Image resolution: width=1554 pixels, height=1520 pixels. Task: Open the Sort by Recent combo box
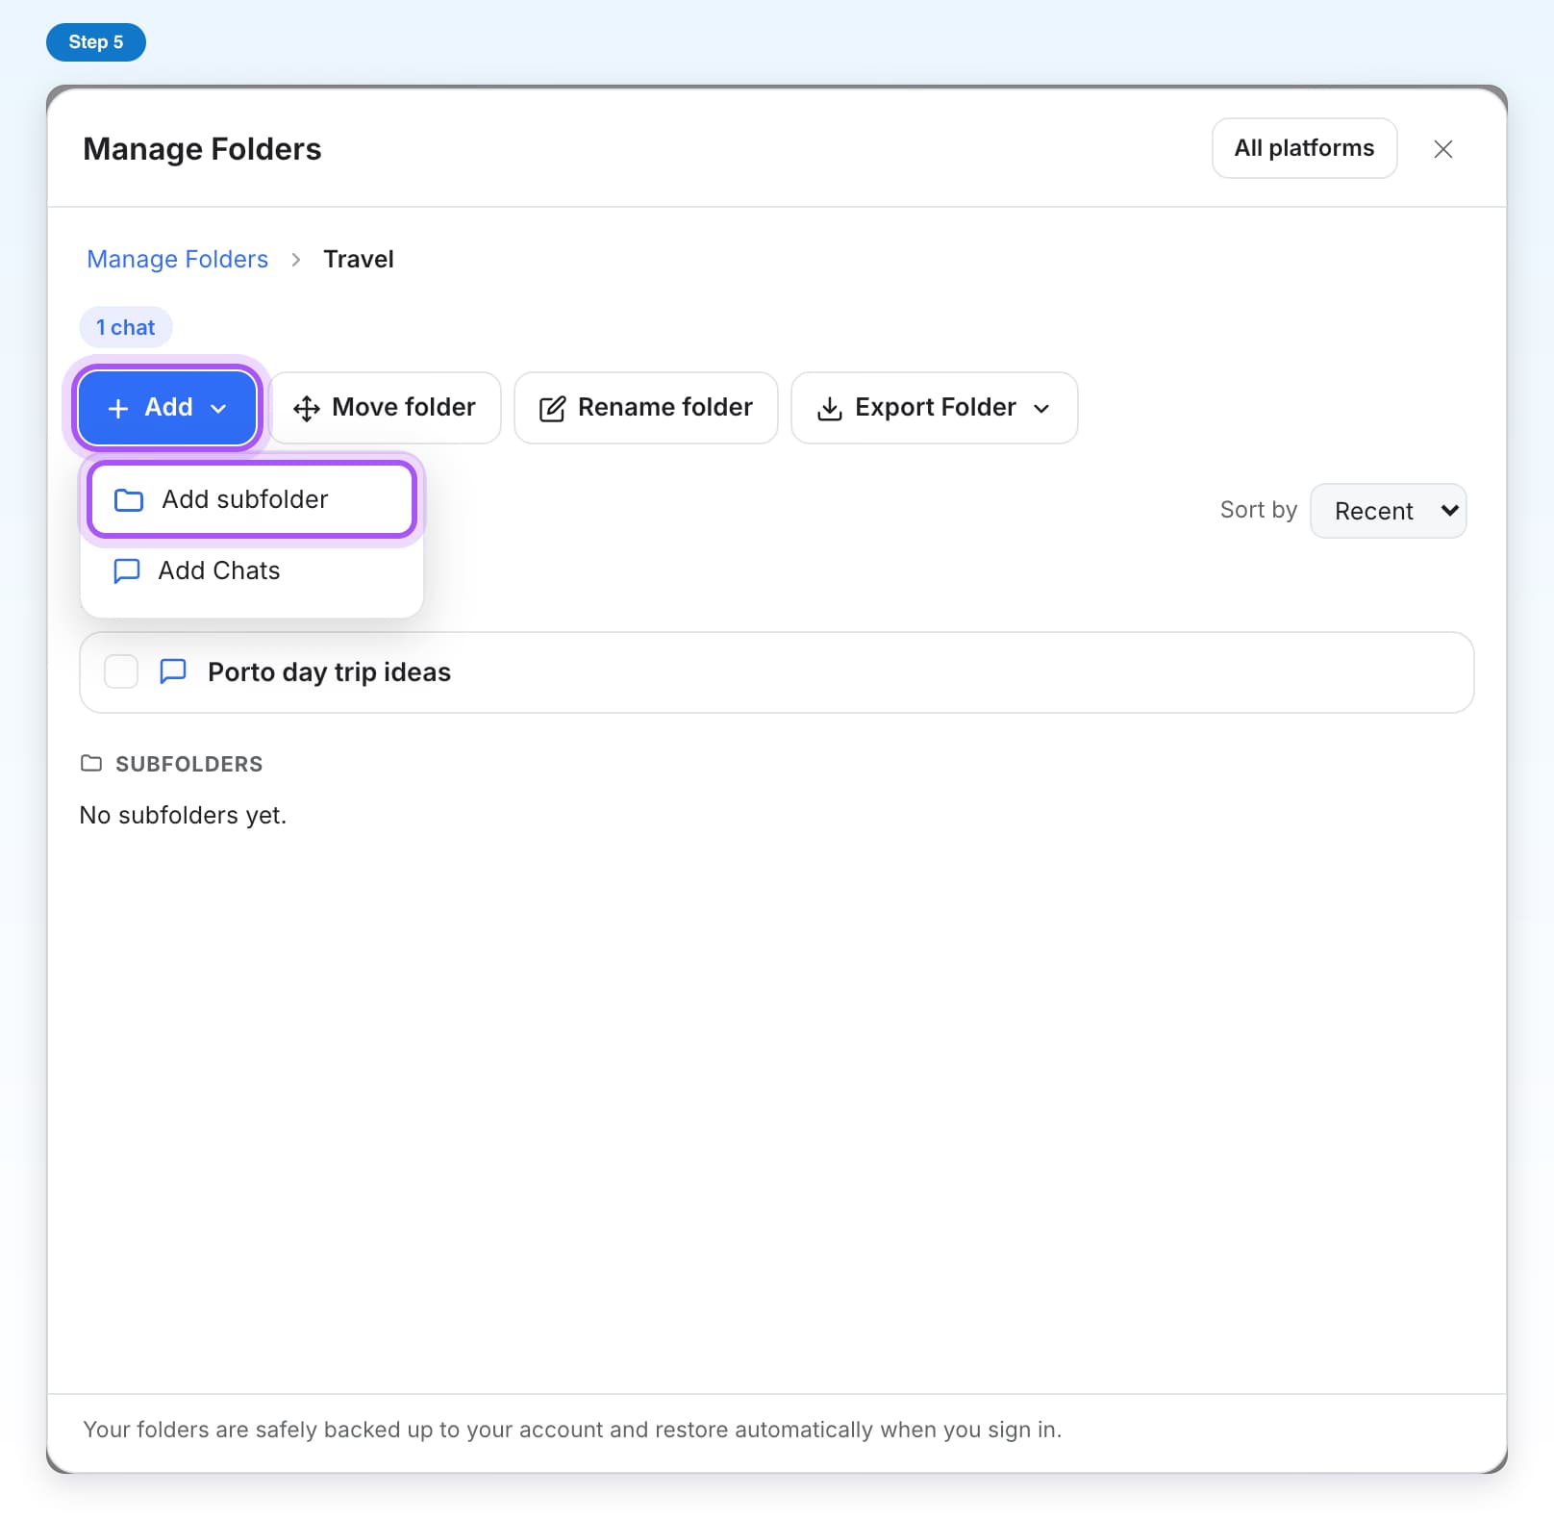[x=1388, y=511]
